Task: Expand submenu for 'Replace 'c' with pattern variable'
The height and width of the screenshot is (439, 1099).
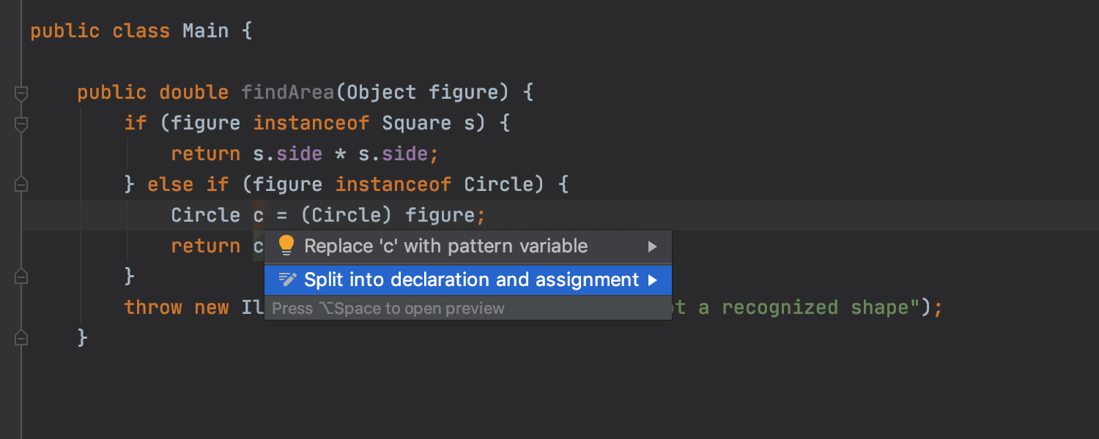Action: click(652, 246)
